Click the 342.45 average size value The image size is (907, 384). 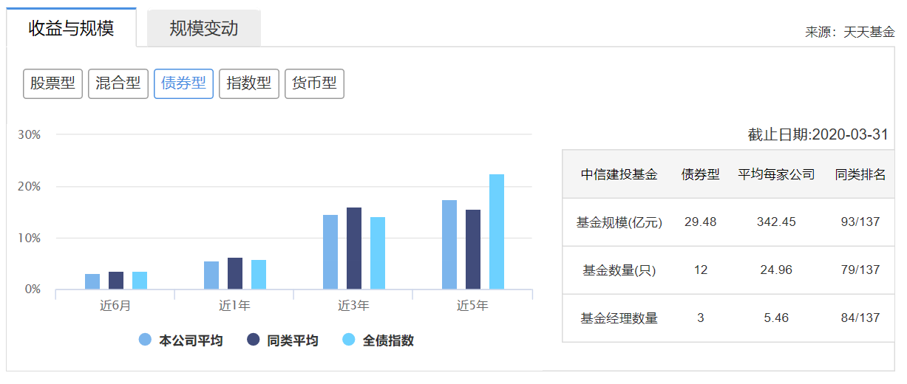point(776,222)
